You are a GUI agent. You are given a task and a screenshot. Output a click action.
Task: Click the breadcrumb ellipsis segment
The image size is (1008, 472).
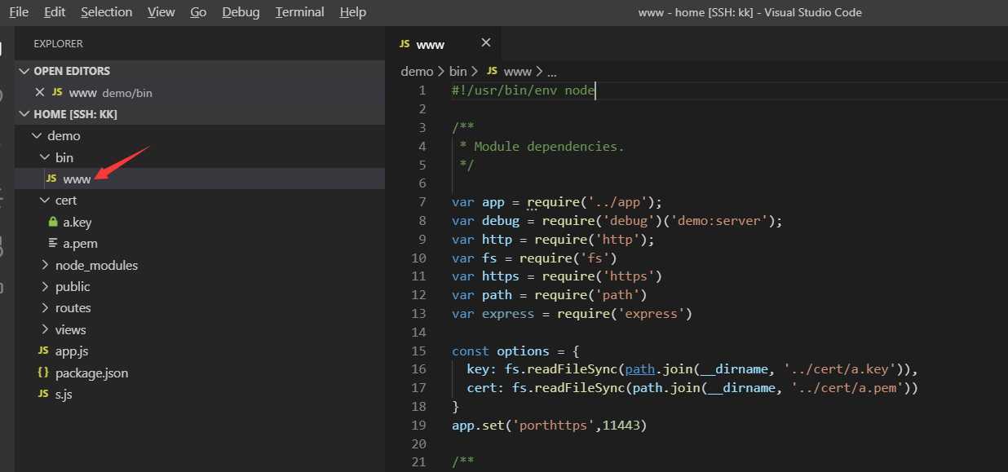coord(551,72)
